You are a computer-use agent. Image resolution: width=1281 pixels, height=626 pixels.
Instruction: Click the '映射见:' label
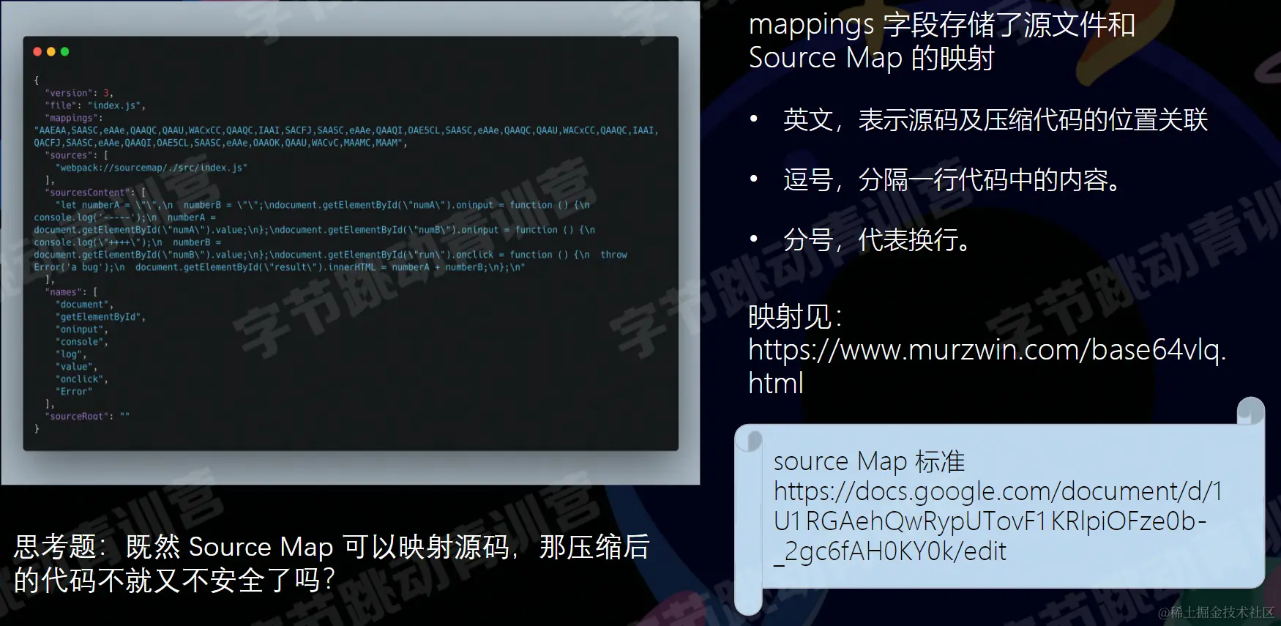pyautogui.click(x=796, y=317)
